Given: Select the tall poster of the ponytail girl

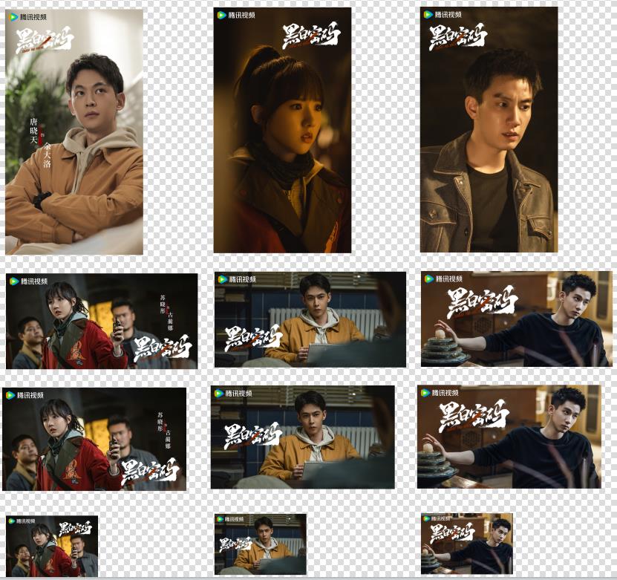Looking at the screenshot, I should click(282, 130).
